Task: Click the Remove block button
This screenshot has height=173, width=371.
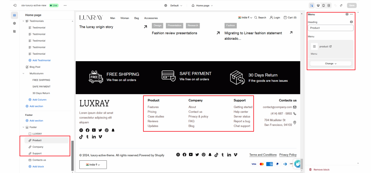Action: tap(319, 170)
